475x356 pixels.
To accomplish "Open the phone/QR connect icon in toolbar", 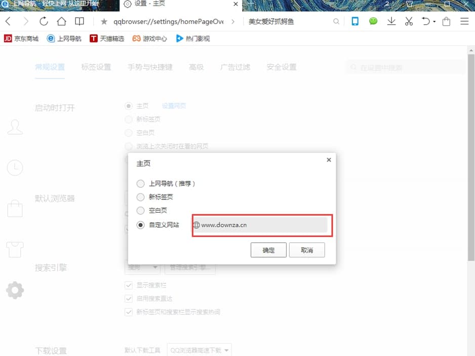I will click(x=354, y=21).
